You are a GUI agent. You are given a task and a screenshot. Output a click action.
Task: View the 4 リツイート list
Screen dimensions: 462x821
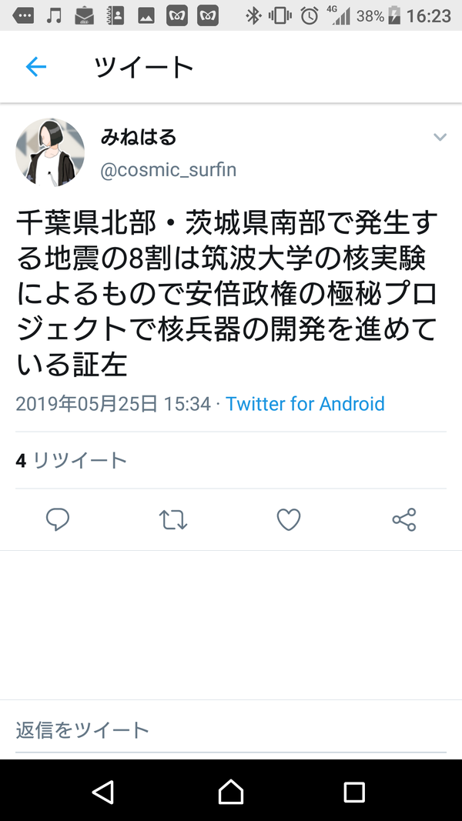(x=72, y=460)
